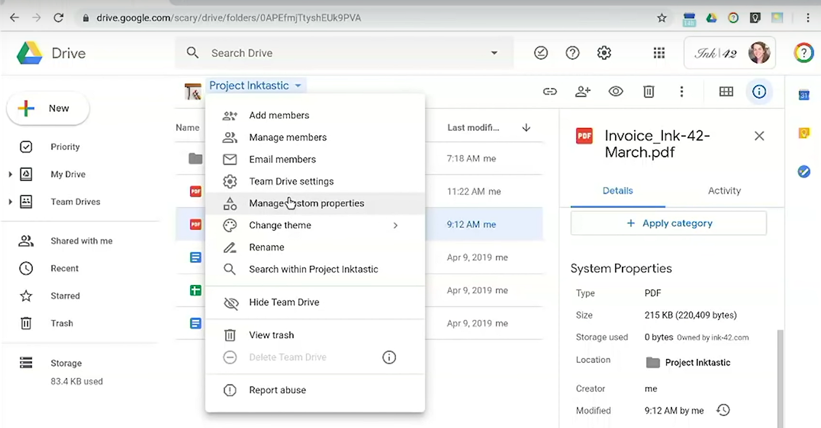Viewport: 821px width, 428px height.
Task: Select Manage custom properties menu item
Action: pos(306,203)
